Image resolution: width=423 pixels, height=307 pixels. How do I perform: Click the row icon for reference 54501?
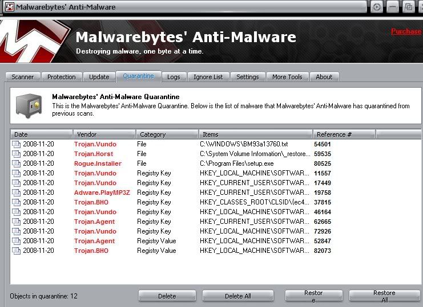pos(16,145)
